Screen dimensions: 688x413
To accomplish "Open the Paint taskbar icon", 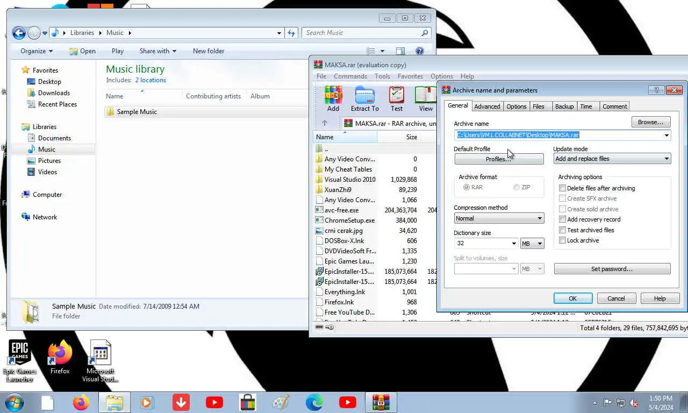I will point(281,402).
